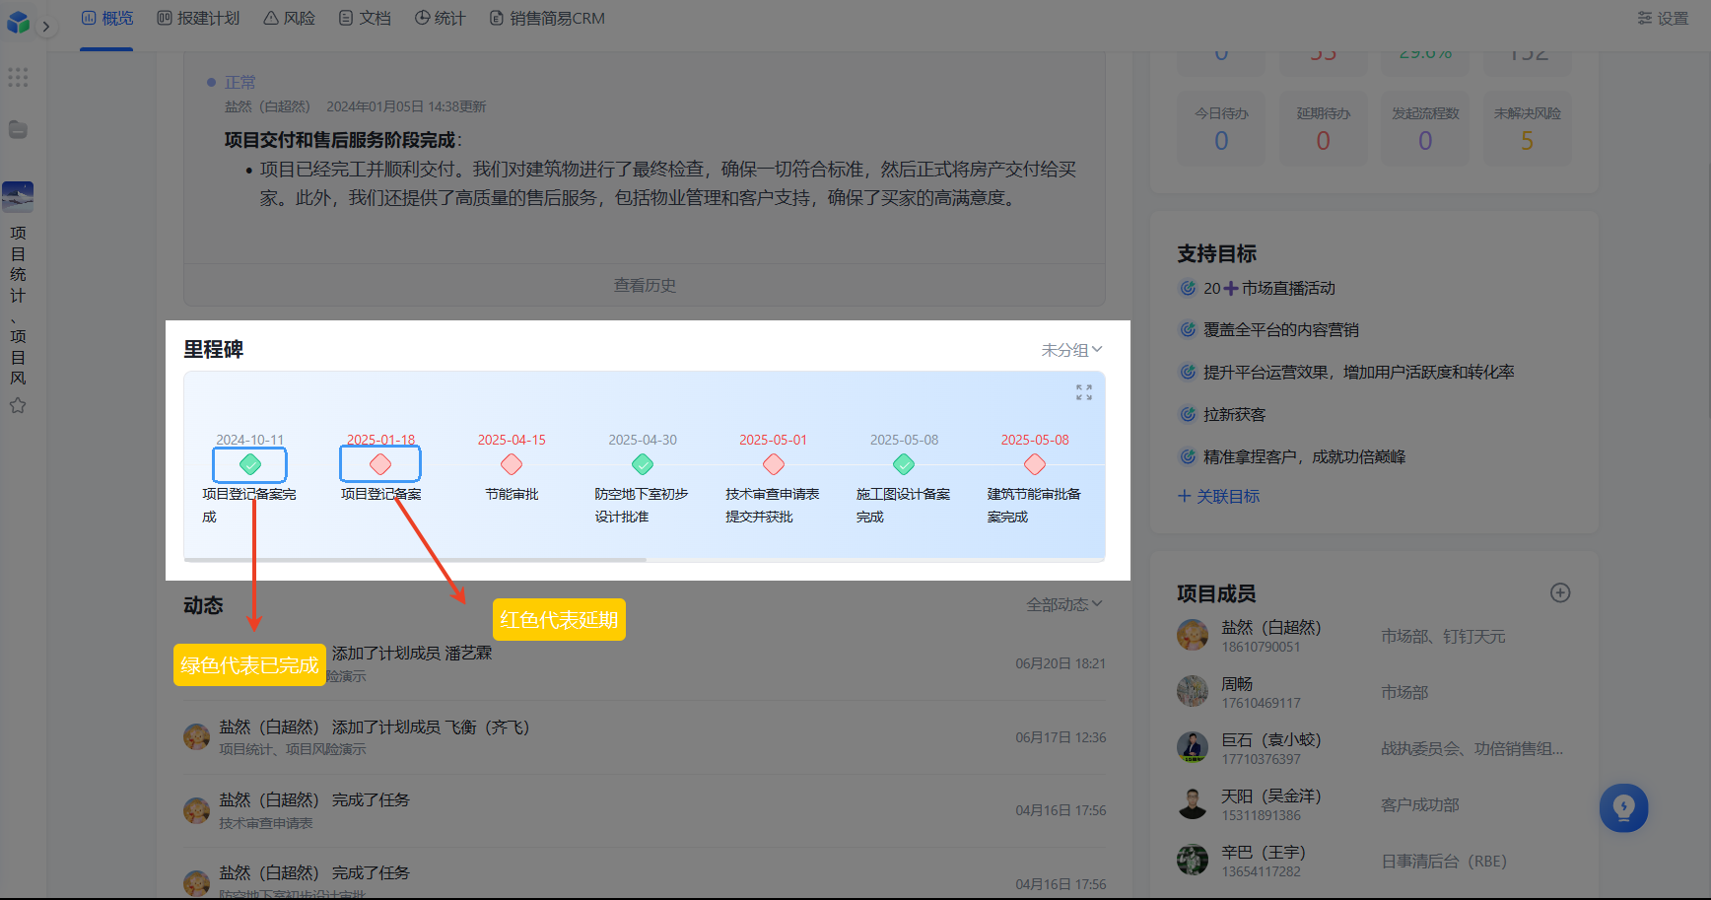Open the 未分组 grouping dropdown
1711x900 pixels.
point(1071,350)
